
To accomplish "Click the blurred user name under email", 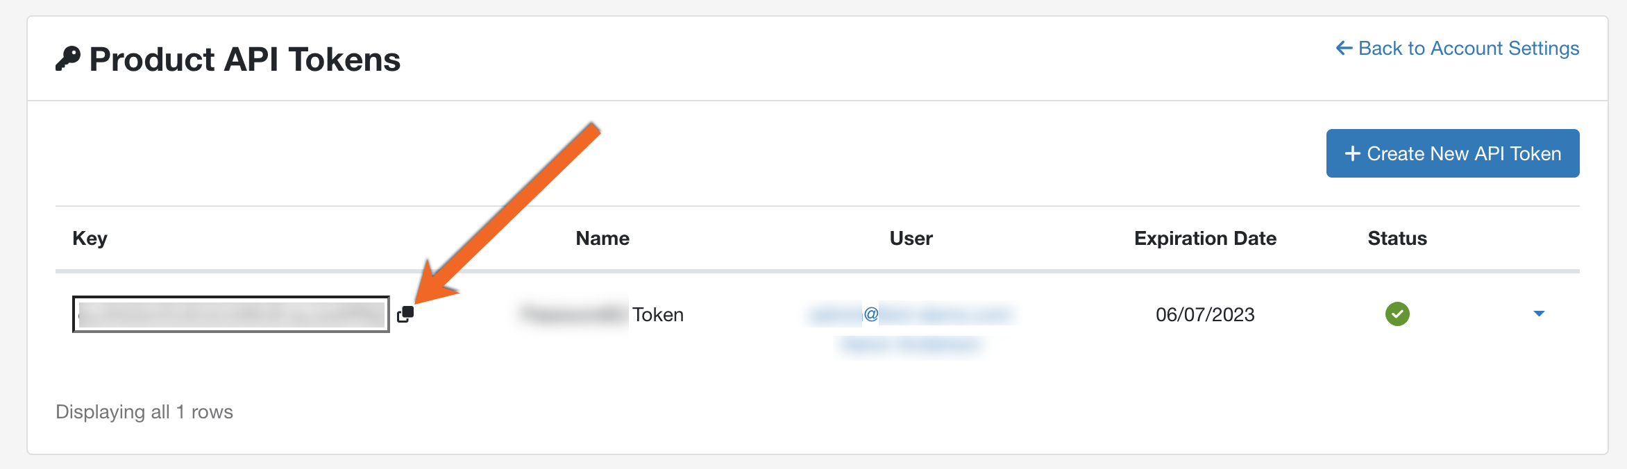I will [911, 344].
